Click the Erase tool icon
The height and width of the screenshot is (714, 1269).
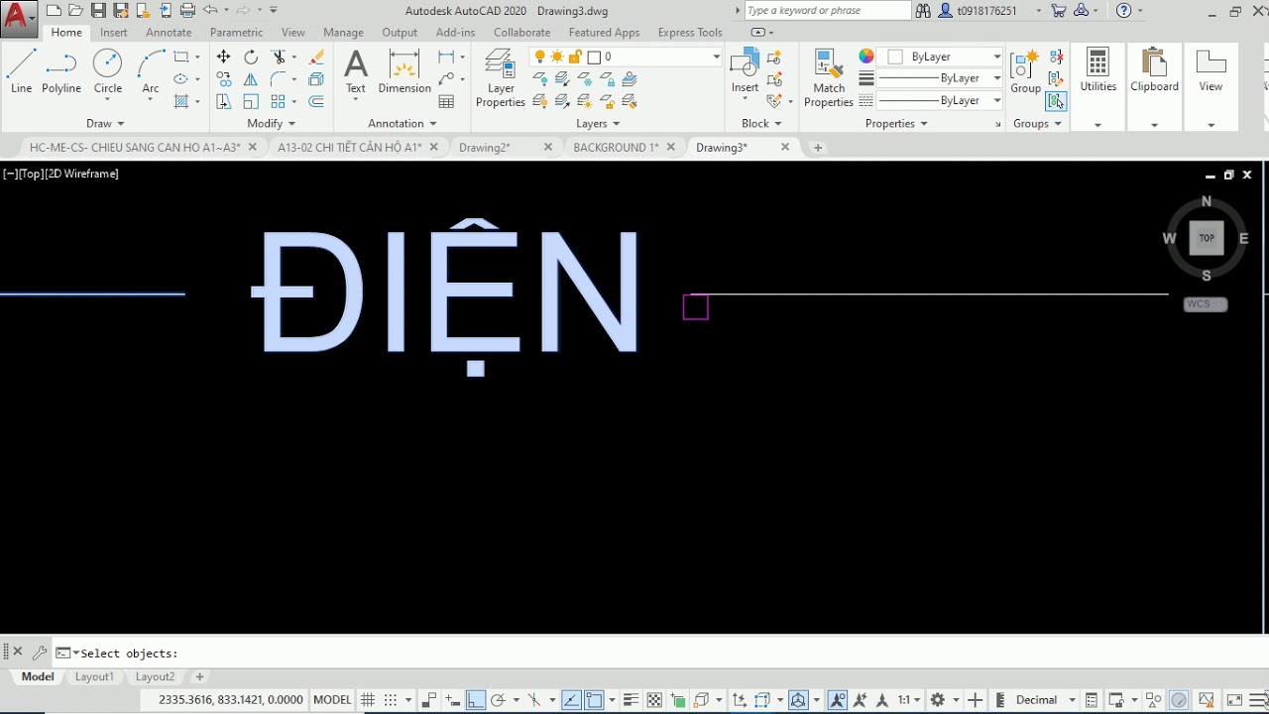point(316,57)
